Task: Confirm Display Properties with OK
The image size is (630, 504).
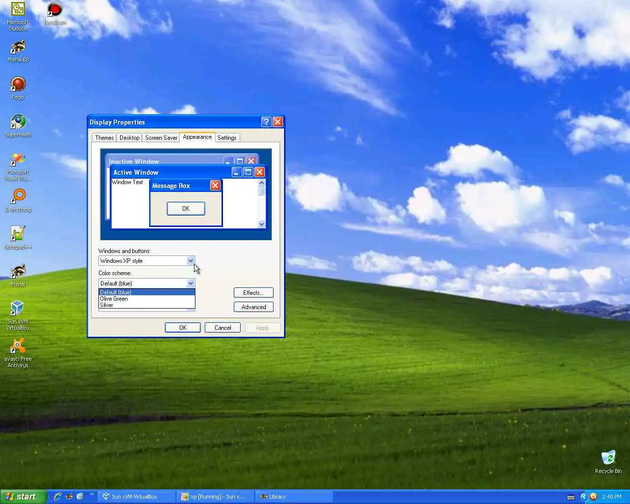Action: click(183, 328)
